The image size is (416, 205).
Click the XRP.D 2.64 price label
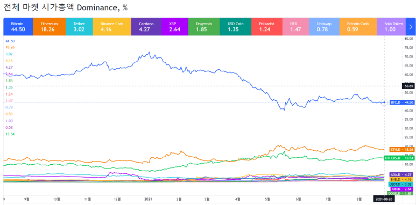[x=401, y=189]
